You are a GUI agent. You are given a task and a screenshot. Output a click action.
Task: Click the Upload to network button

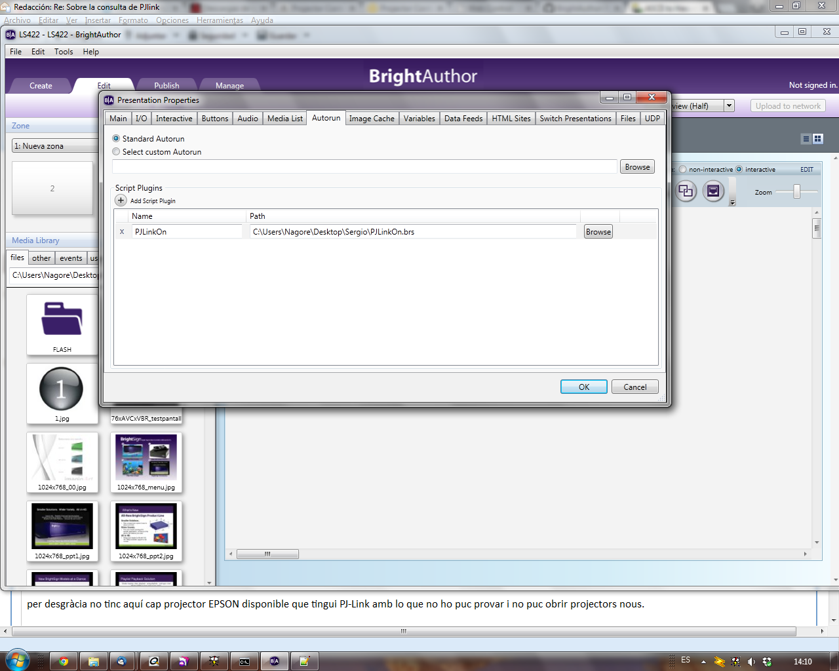tap(788, 105)
